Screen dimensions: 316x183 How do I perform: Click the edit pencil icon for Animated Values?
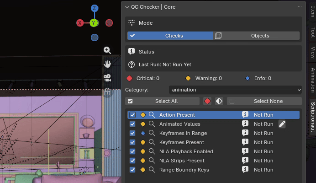[282, 124]
